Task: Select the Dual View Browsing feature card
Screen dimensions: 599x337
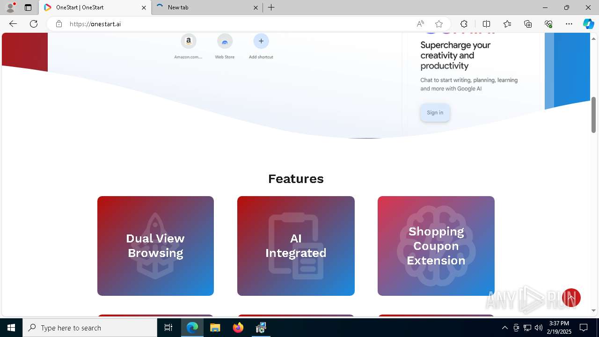Action: point(155,246)
